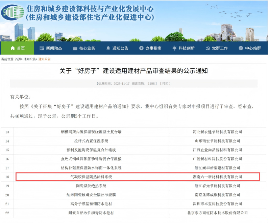This screenshot has height=223, width=268.
Task: Click the newspaper icon beside 新闻动态
Action: tap(42, 48)
